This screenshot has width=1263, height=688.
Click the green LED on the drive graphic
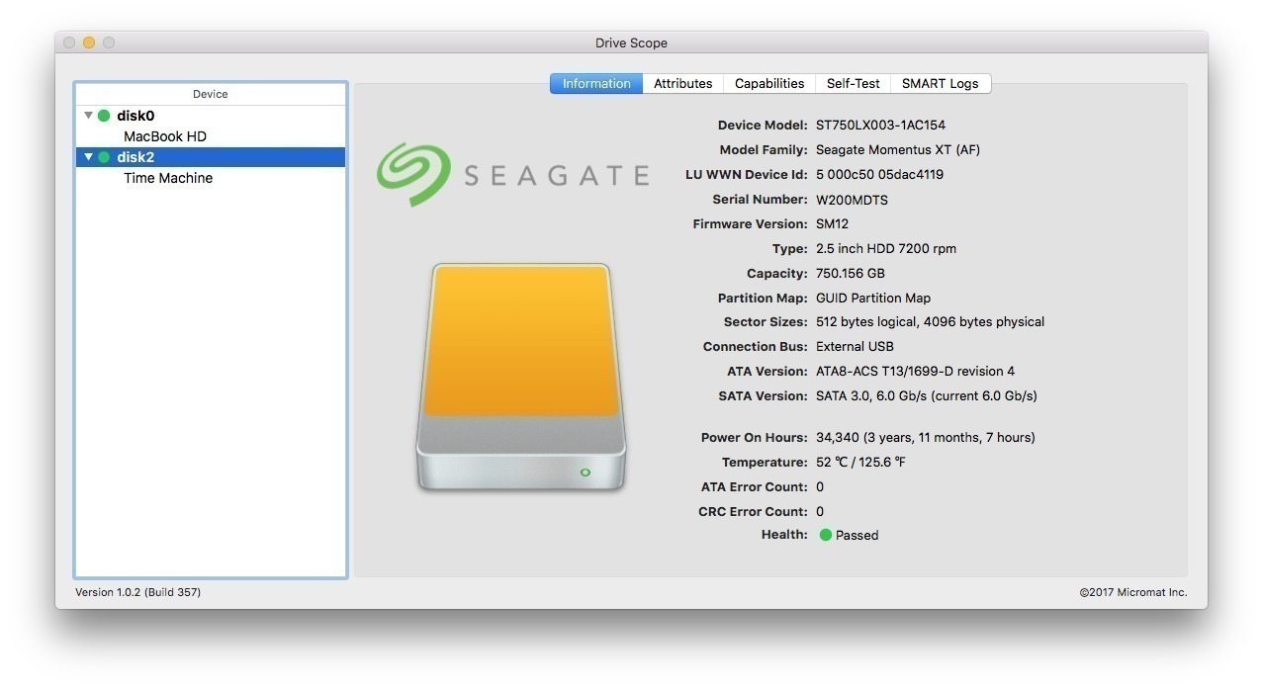(586, 473)
